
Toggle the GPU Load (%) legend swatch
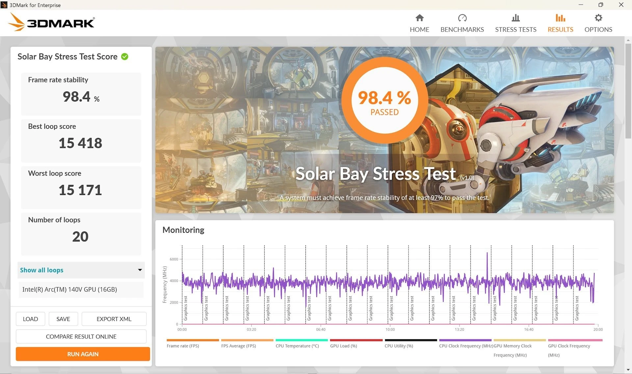tap(356, 340)
